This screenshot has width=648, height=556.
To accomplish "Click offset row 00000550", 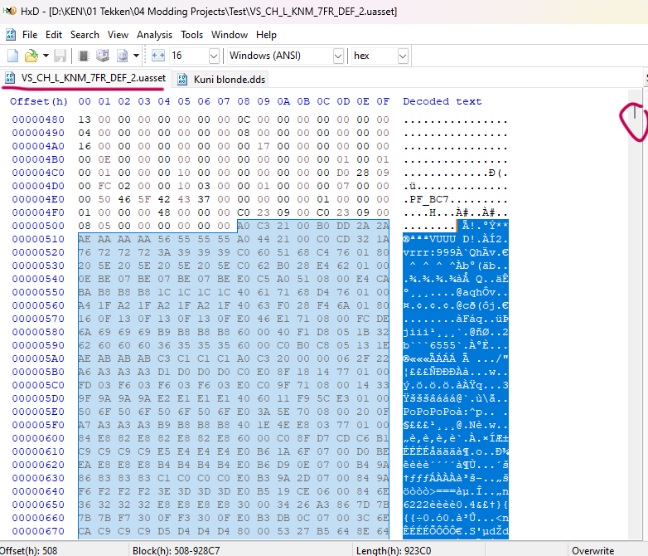I will 38,292.
